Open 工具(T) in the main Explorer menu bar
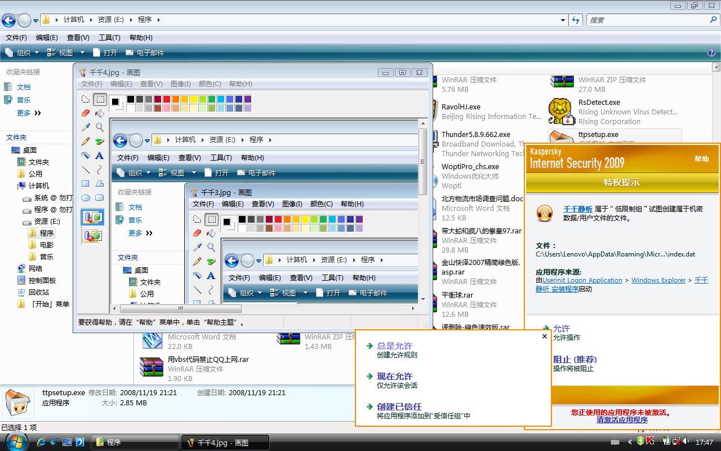The height and width of the screenshot is (451, 721). point(109,37)
